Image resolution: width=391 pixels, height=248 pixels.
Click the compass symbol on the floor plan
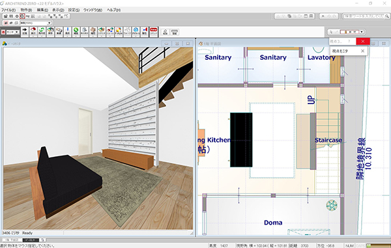[x=332, y=205]
